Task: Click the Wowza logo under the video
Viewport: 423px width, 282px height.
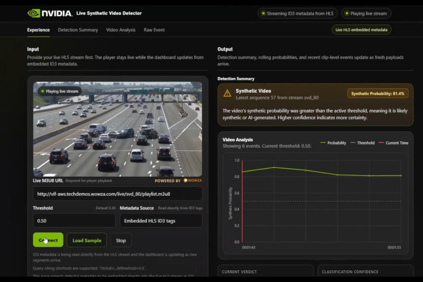Action: [x=192, y=180]
